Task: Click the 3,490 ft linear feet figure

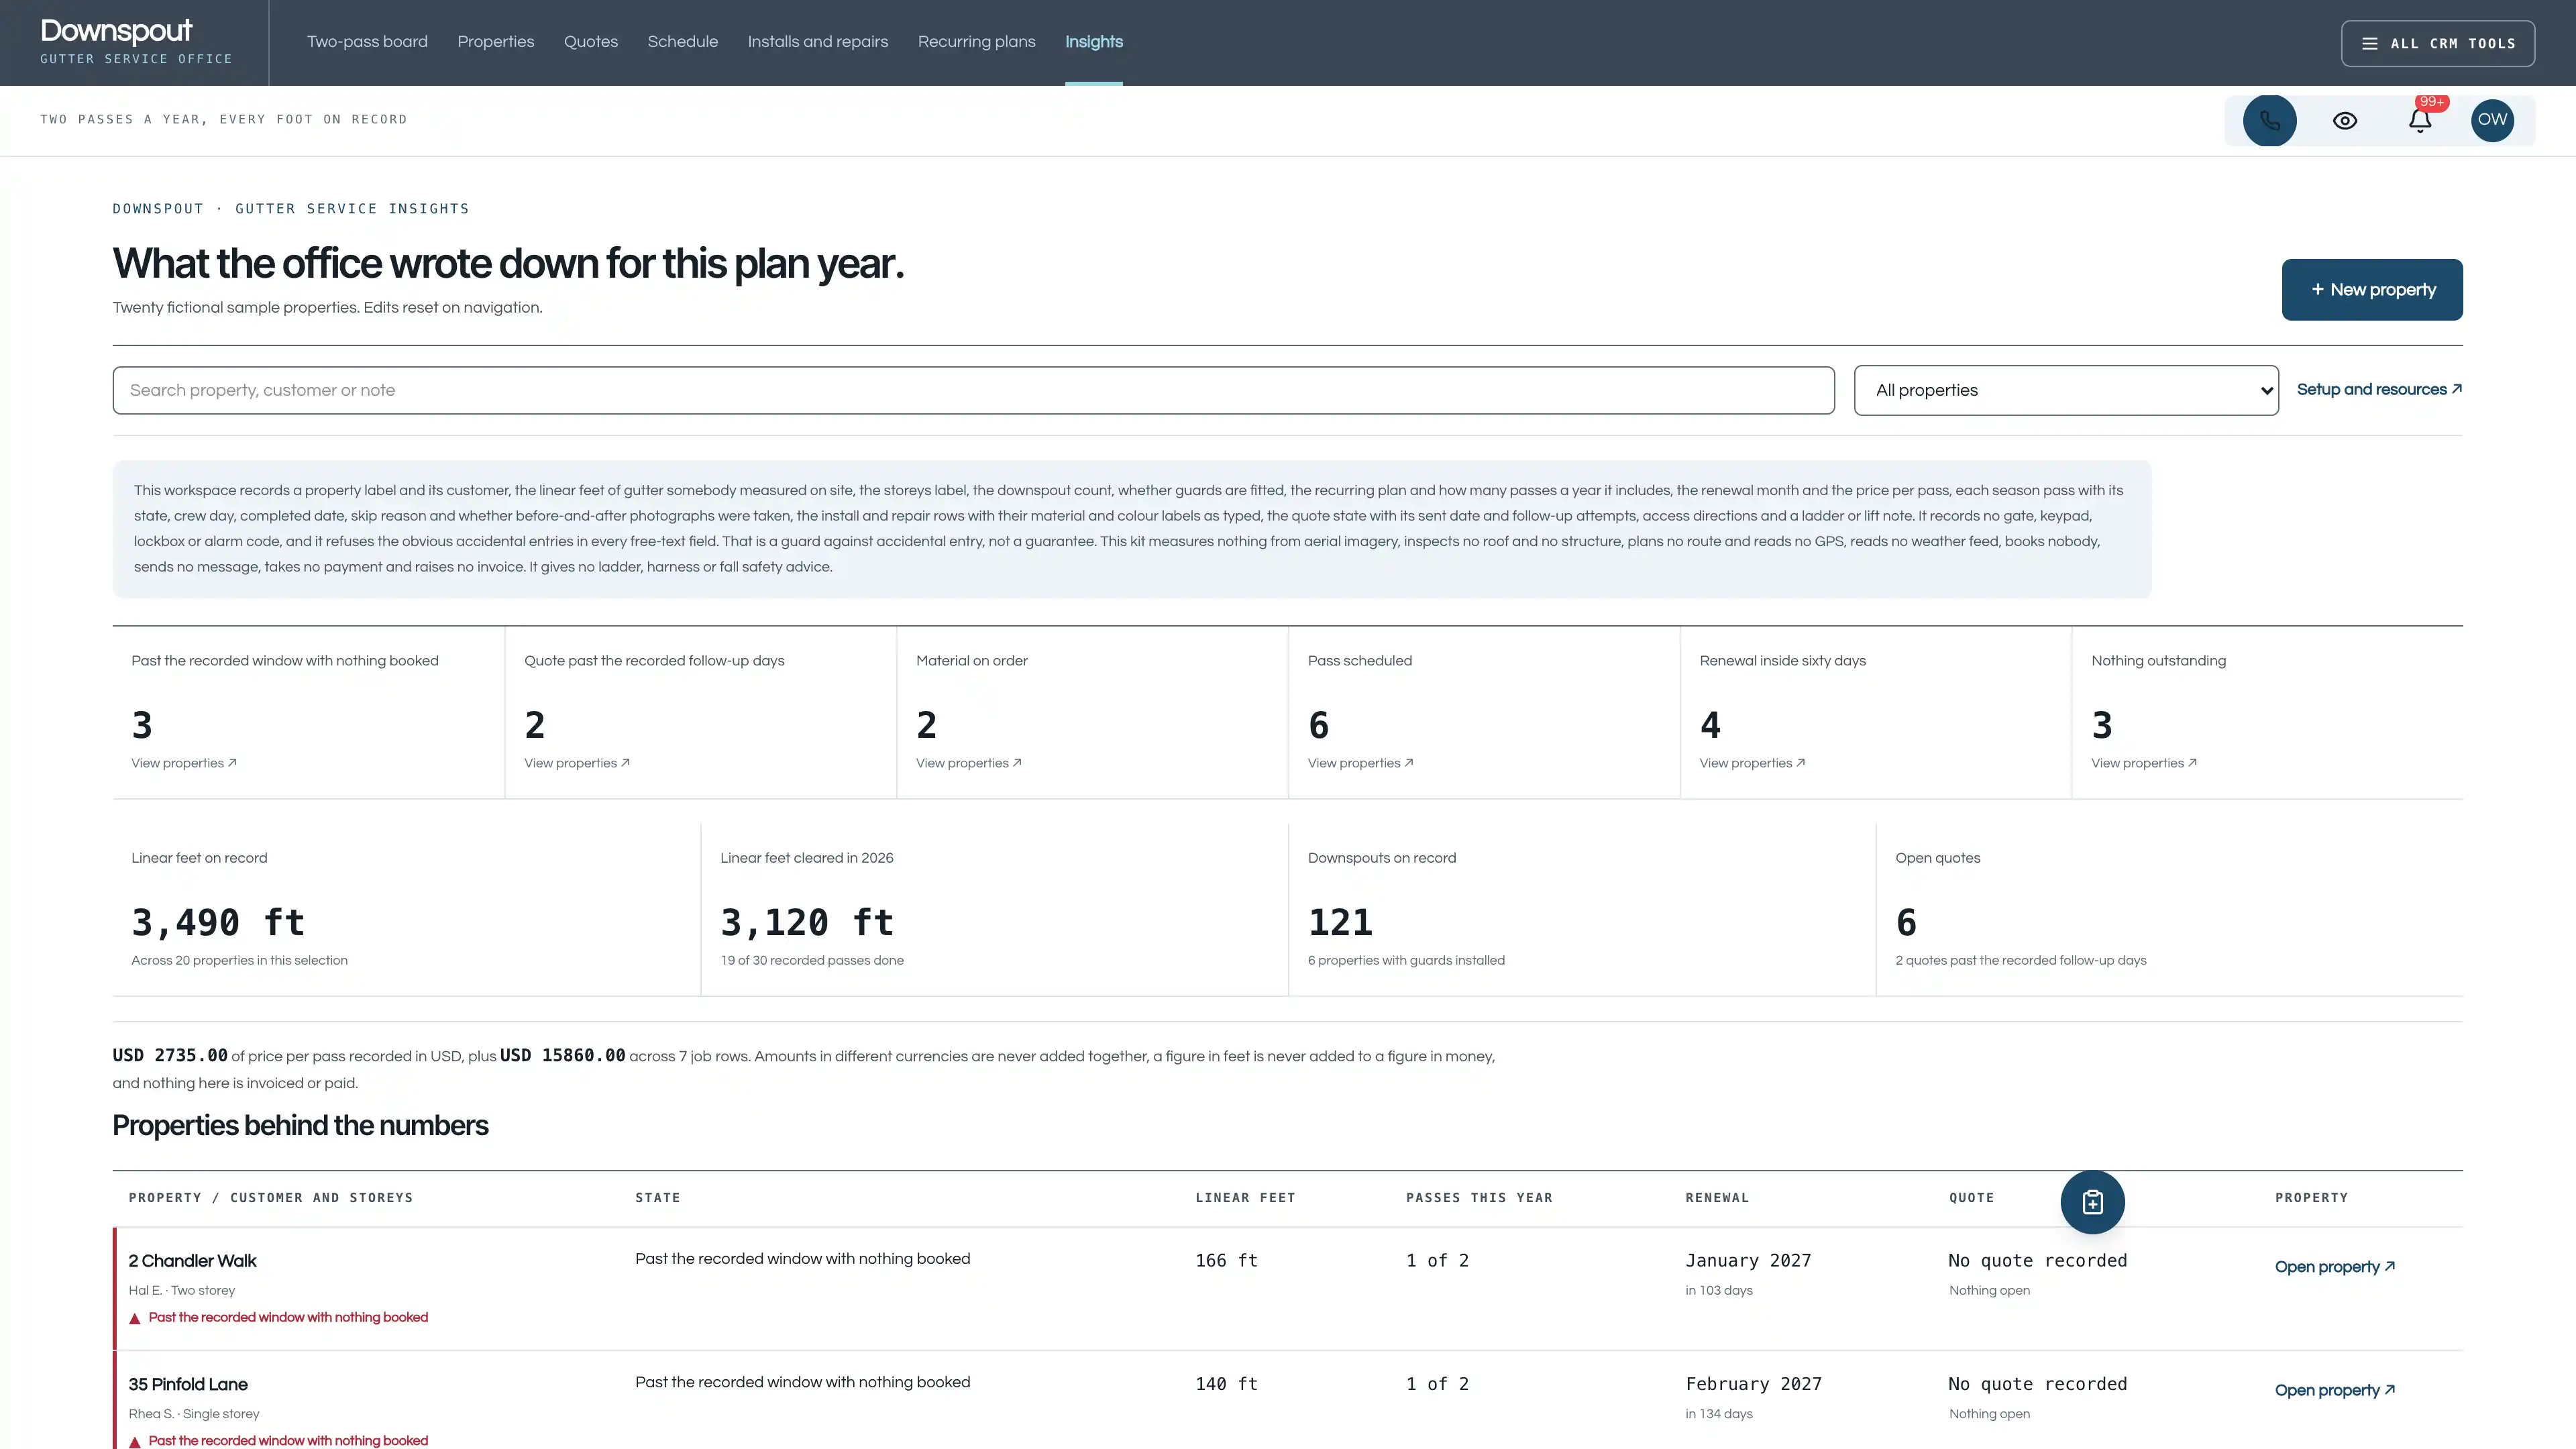Action: [218, 922]
